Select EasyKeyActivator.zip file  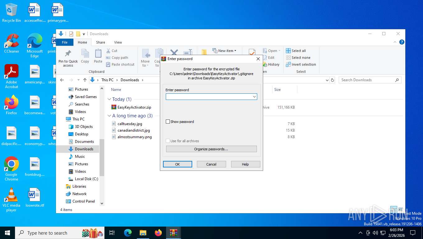click(134, 107)
